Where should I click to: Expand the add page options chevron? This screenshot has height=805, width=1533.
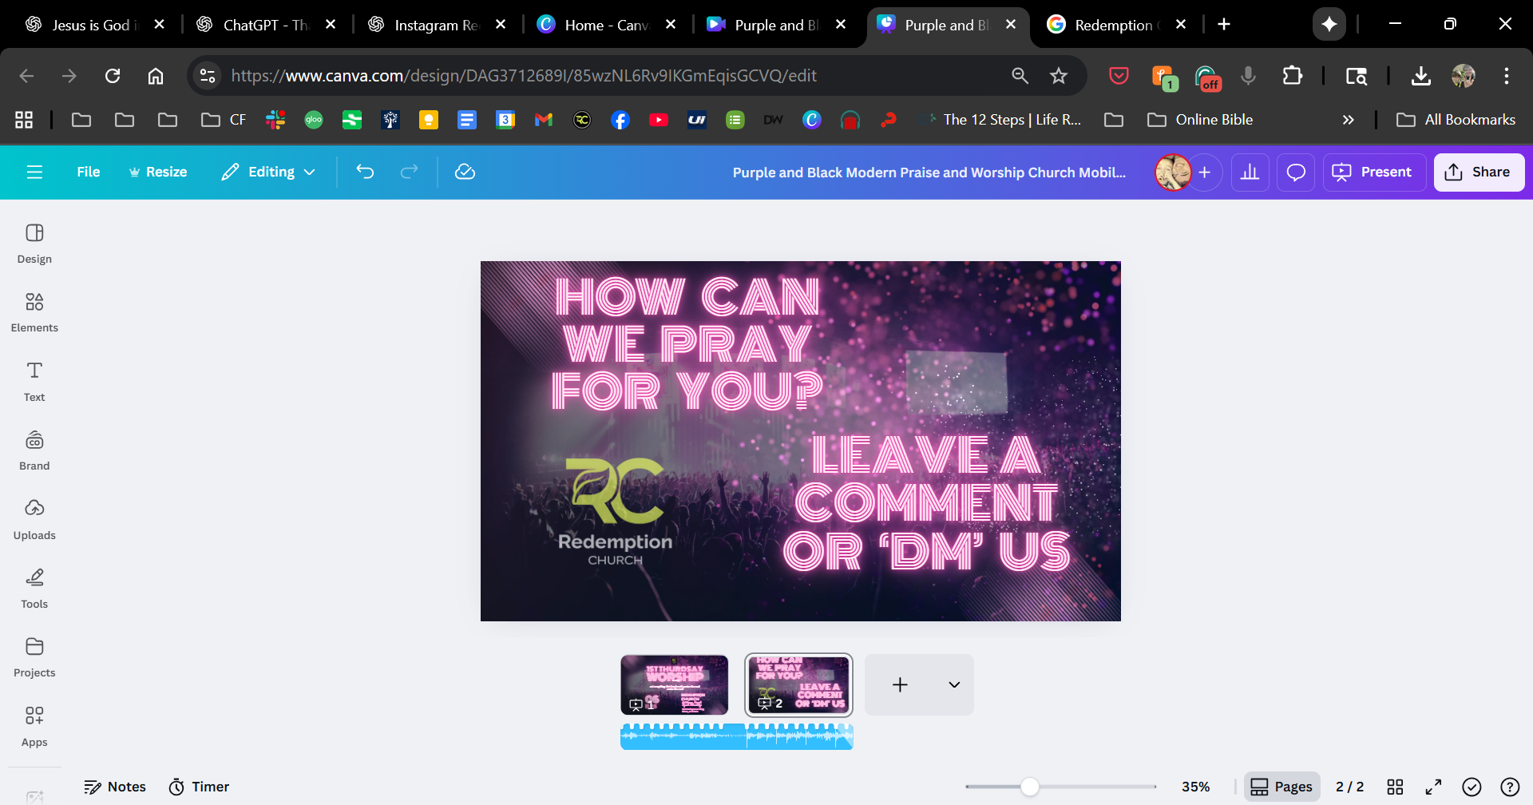[954, 684]
